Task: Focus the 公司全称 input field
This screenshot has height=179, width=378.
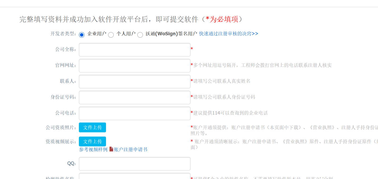Action: (135, 50)
